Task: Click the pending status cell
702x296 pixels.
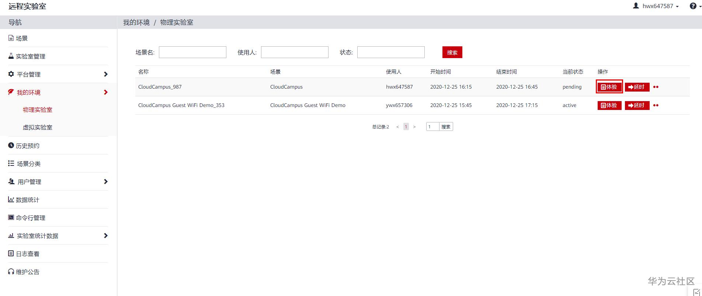Action: (572, 87)
